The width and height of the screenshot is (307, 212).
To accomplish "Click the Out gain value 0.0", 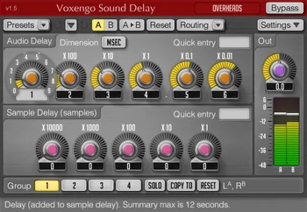I will (280, 87).
